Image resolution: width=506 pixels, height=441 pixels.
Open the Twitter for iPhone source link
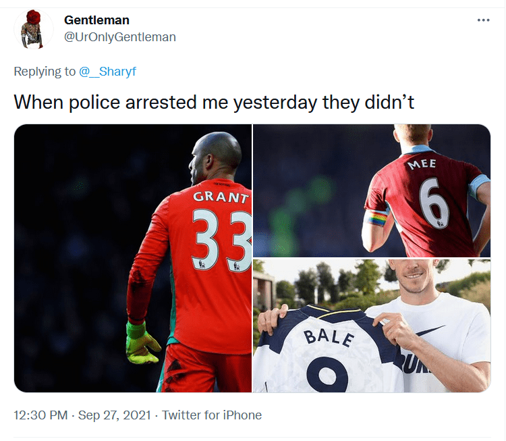point(212,415)
